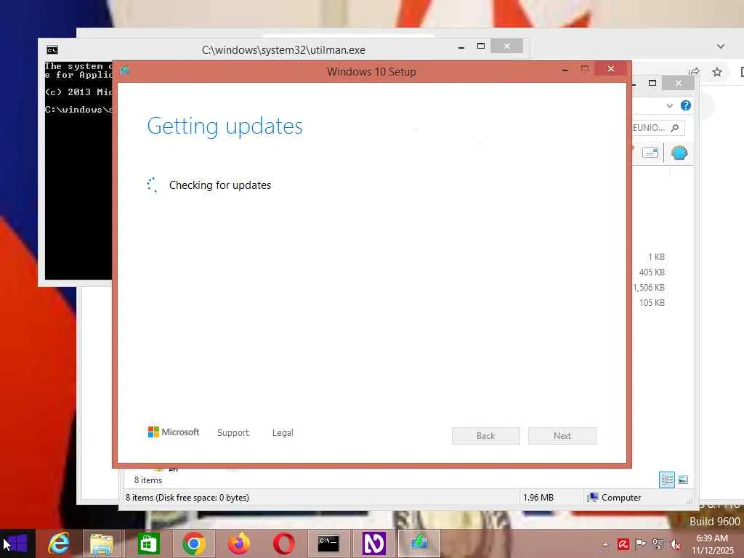Select the 405 KB file size entry
This screenshot has width=744, height=558.
pyautogui.click(x=652, y=272)
